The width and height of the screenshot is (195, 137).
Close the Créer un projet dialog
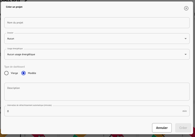[186, 8]
